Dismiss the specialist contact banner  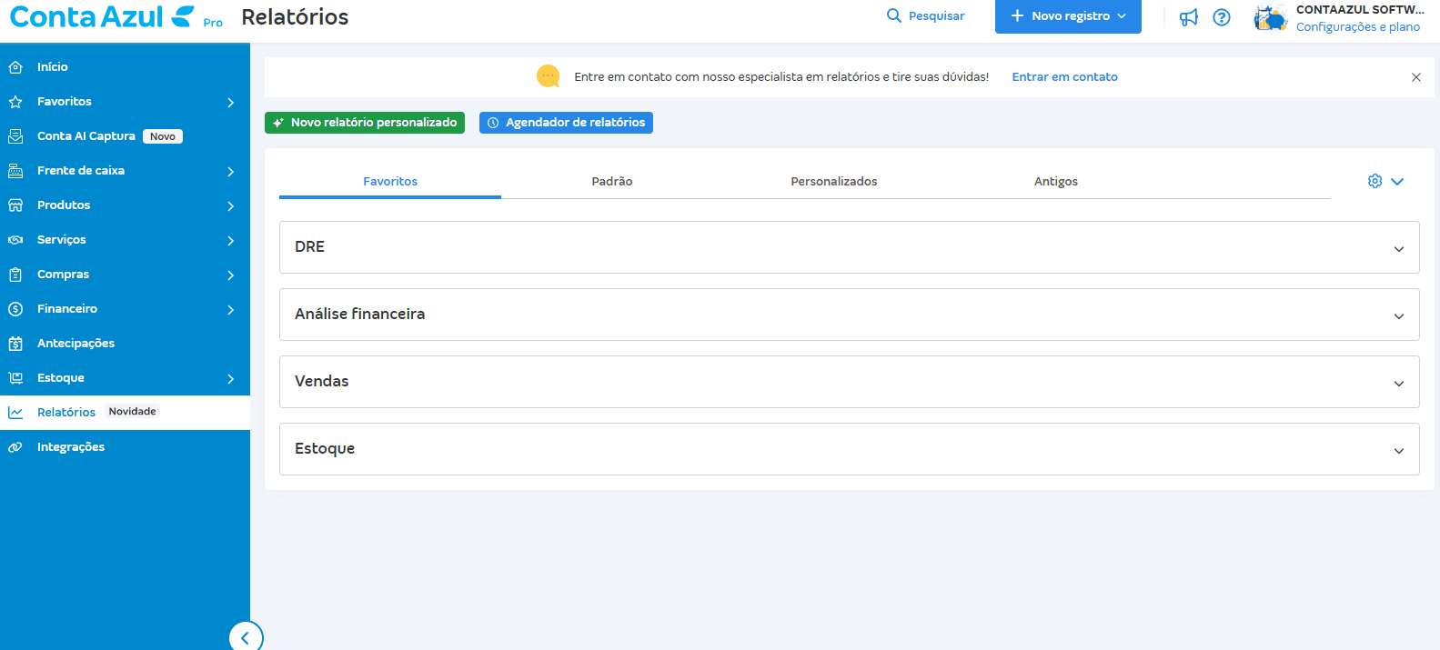click(x=1415, y=77)
